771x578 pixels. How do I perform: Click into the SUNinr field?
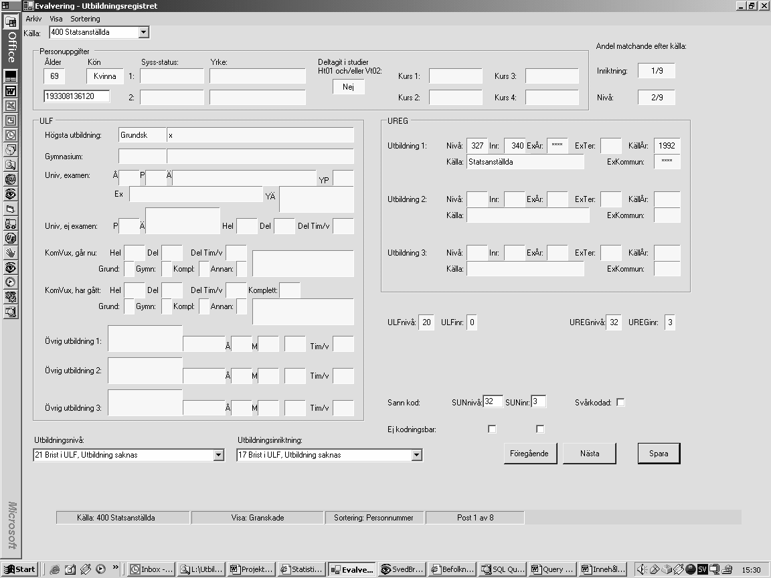click(538, 401)
